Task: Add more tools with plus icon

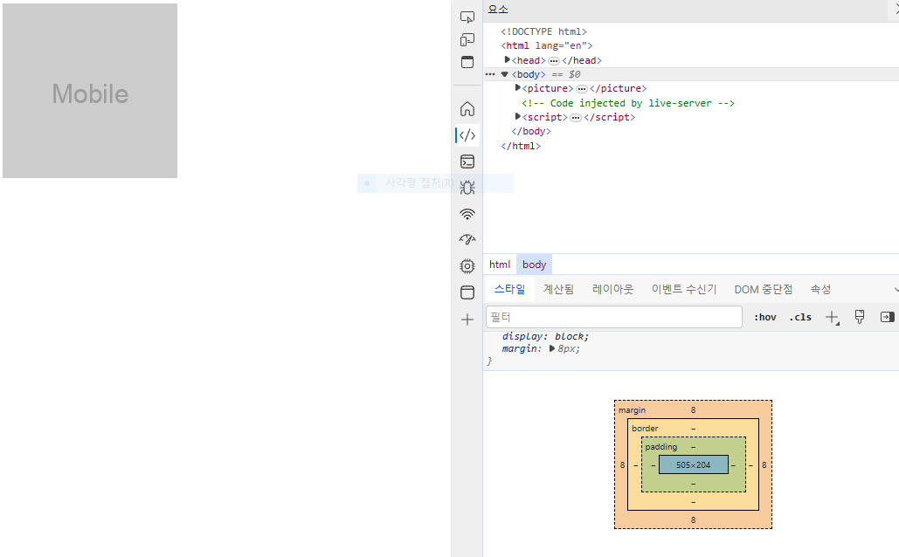Action: point(467,320)
